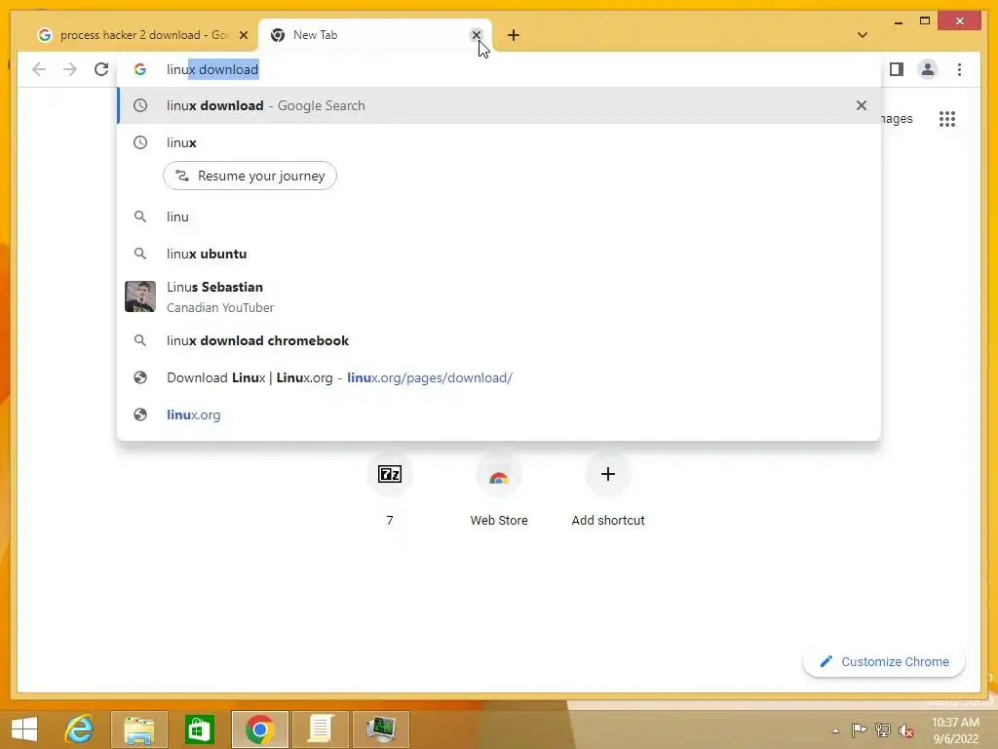
Task: Select 'linux download chromebook' suggestion
Action: (499, 340)
